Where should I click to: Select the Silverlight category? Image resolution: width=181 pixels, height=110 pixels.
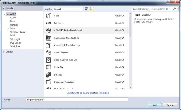15,39
